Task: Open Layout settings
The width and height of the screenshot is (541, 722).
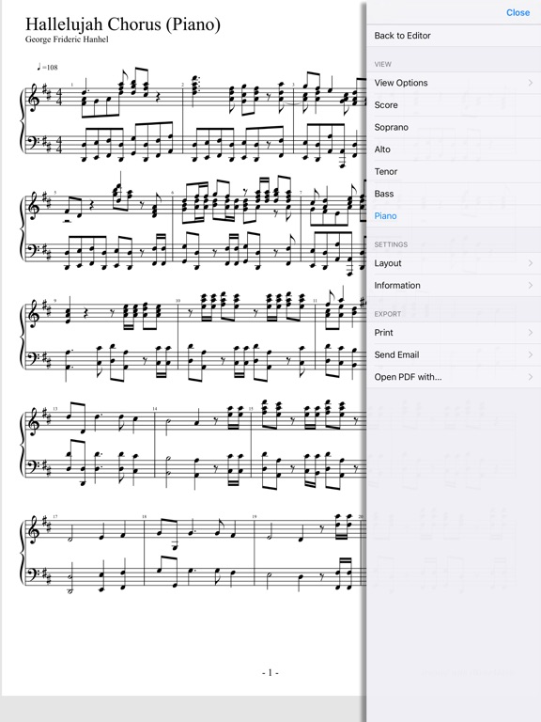Action: [x=454, y=263]
